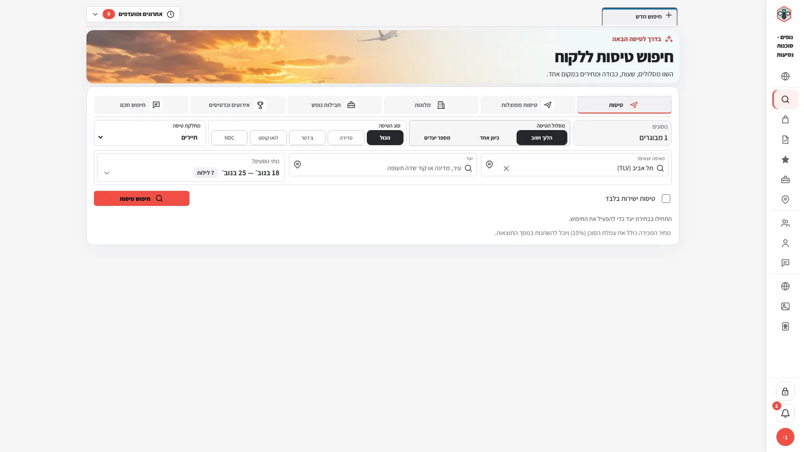Viewport: 804px width, 452px height.
Task: Select the search magnifier sidebar icon
Action: (x=785, y=99)
